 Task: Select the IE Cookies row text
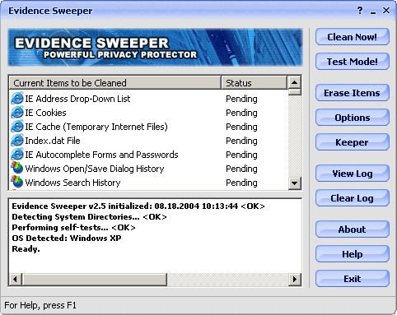[x=45, y=113]
